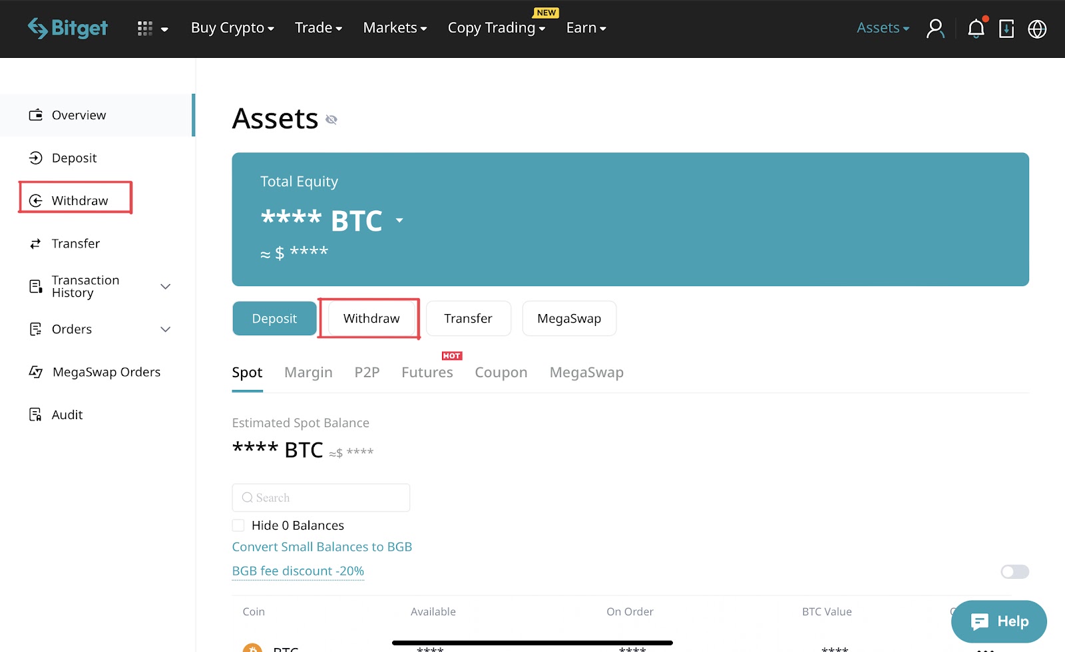The image size is (1065, 652).
Task: Enable the Hide 0 Balances checkbox
Action: [238, 525]
